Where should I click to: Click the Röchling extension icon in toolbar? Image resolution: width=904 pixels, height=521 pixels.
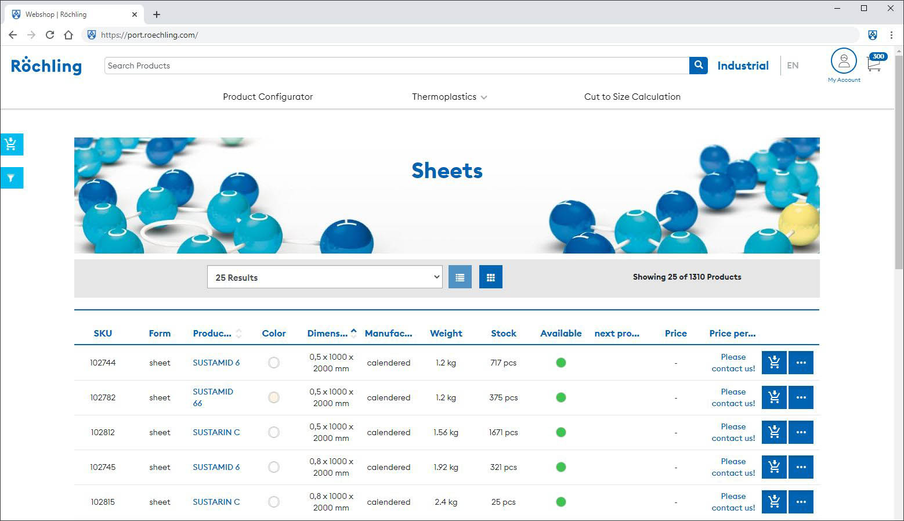tap(873, 35)
